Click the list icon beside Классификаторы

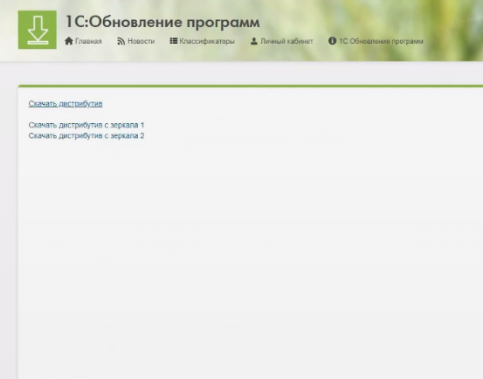pyautogui.click(x=174, y=41)
